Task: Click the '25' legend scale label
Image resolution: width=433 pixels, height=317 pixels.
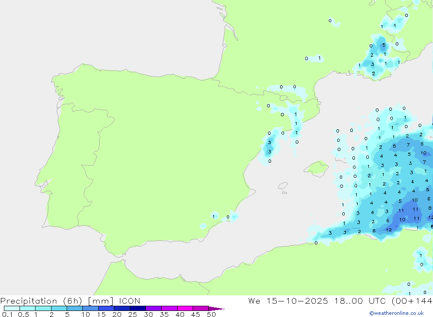Action: 132,314
